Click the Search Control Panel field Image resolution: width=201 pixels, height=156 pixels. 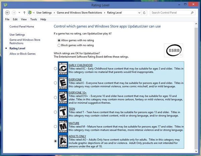point(171,13)
